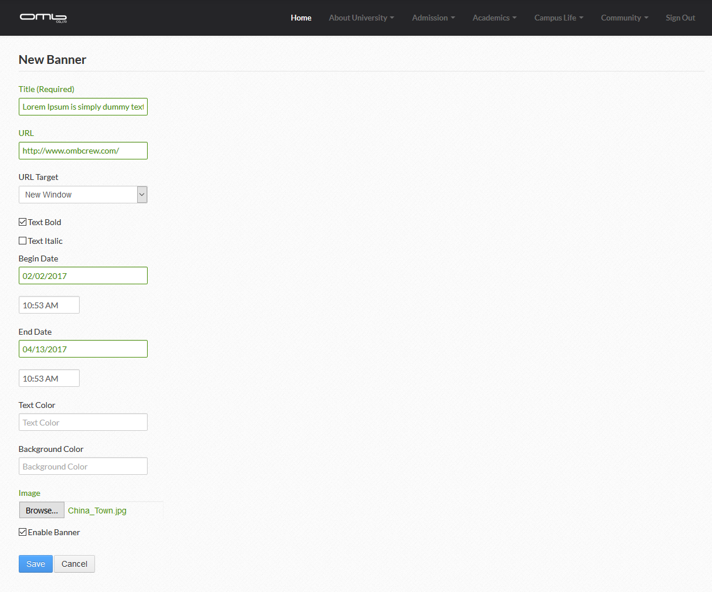The width and height of the screenshot is (712, 592).
Task: Open the URL Target dropdown
Action: tap(83, 195)
